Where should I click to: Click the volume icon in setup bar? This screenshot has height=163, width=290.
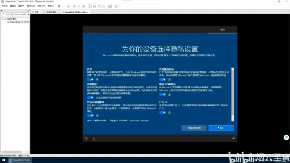(x=233, y=138)
